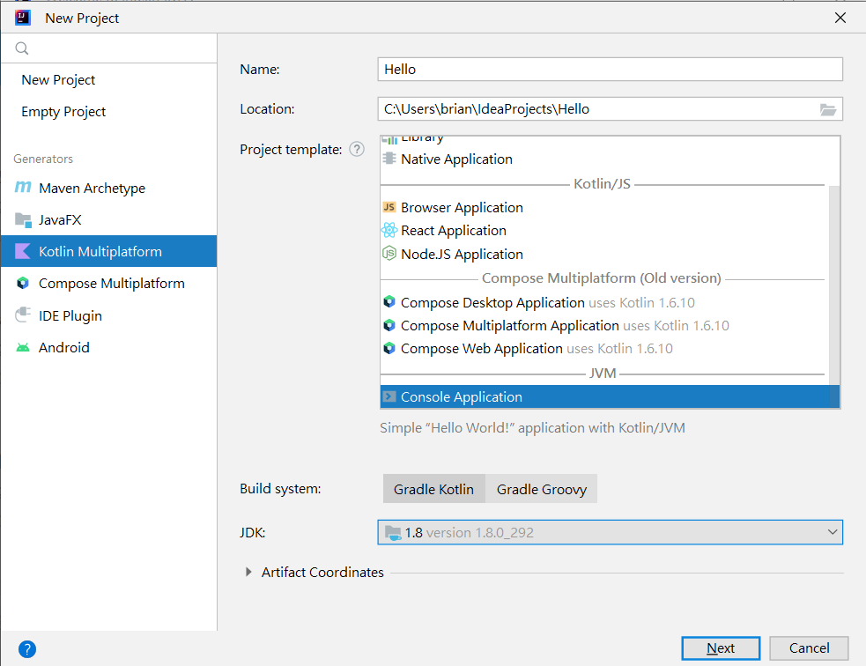Choose Android generator

tap(109, 347)
